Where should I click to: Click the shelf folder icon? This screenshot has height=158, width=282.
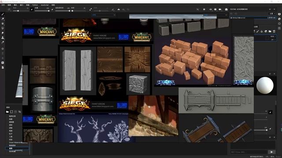tap(7, 112)
